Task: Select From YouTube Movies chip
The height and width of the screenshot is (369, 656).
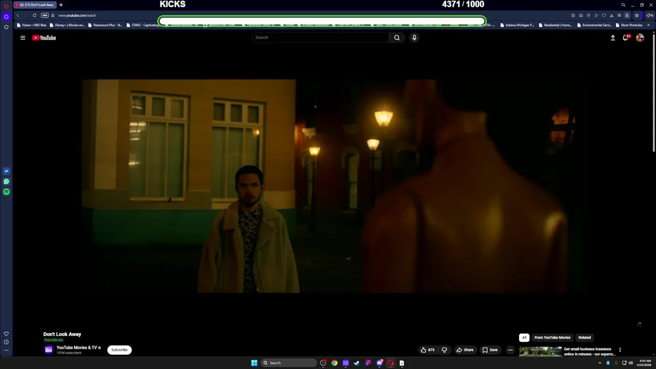Action: pyautogui.click(x=552, y=338)
